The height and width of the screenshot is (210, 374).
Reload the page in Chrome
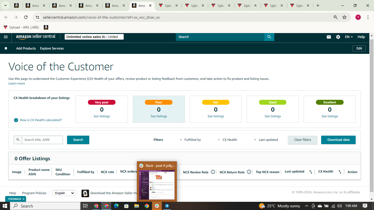pyautogui.click(x=26, y=17)
